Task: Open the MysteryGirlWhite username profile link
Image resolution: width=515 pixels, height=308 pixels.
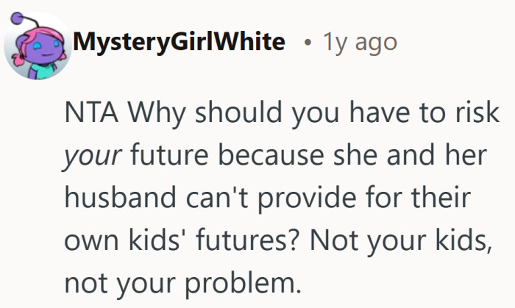Action: (179, 43)
